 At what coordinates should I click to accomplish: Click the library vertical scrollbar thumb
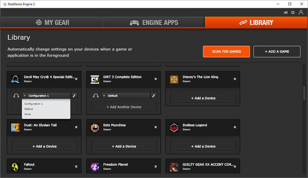tap(304, 93)
